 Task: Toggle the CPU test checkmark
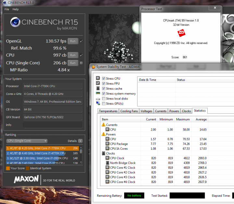[81, 55]
